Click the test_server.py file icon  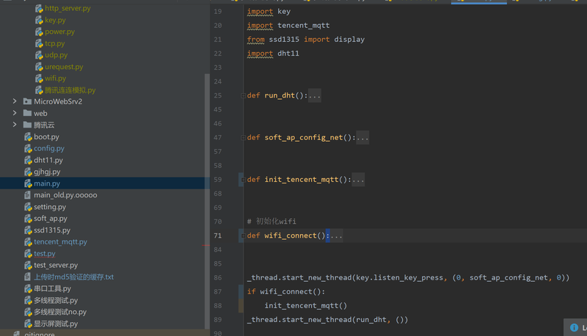28,266
